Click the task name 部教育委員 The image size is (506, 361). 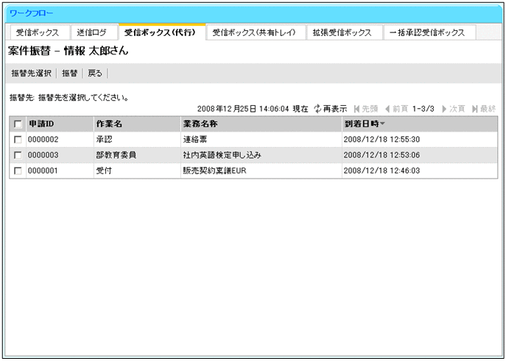116,155
